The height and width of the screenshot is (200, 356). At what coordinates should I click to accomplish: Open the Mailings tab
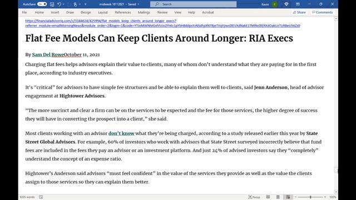(144, 12)
